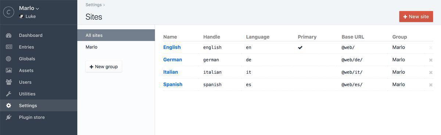Delete the German site row
The image size is (441, 135).
pos(431,60)
